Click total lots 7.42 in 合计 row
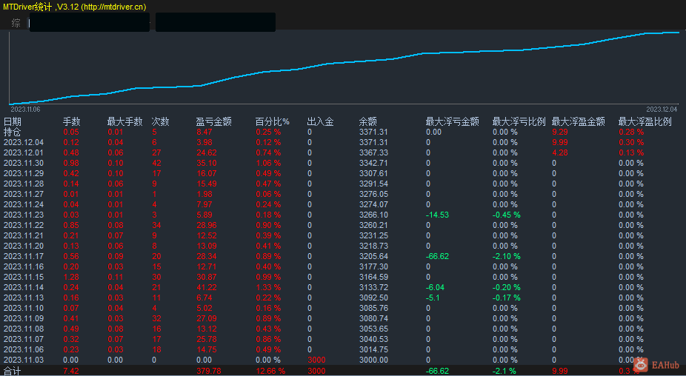686x376 pixels. 71,371
